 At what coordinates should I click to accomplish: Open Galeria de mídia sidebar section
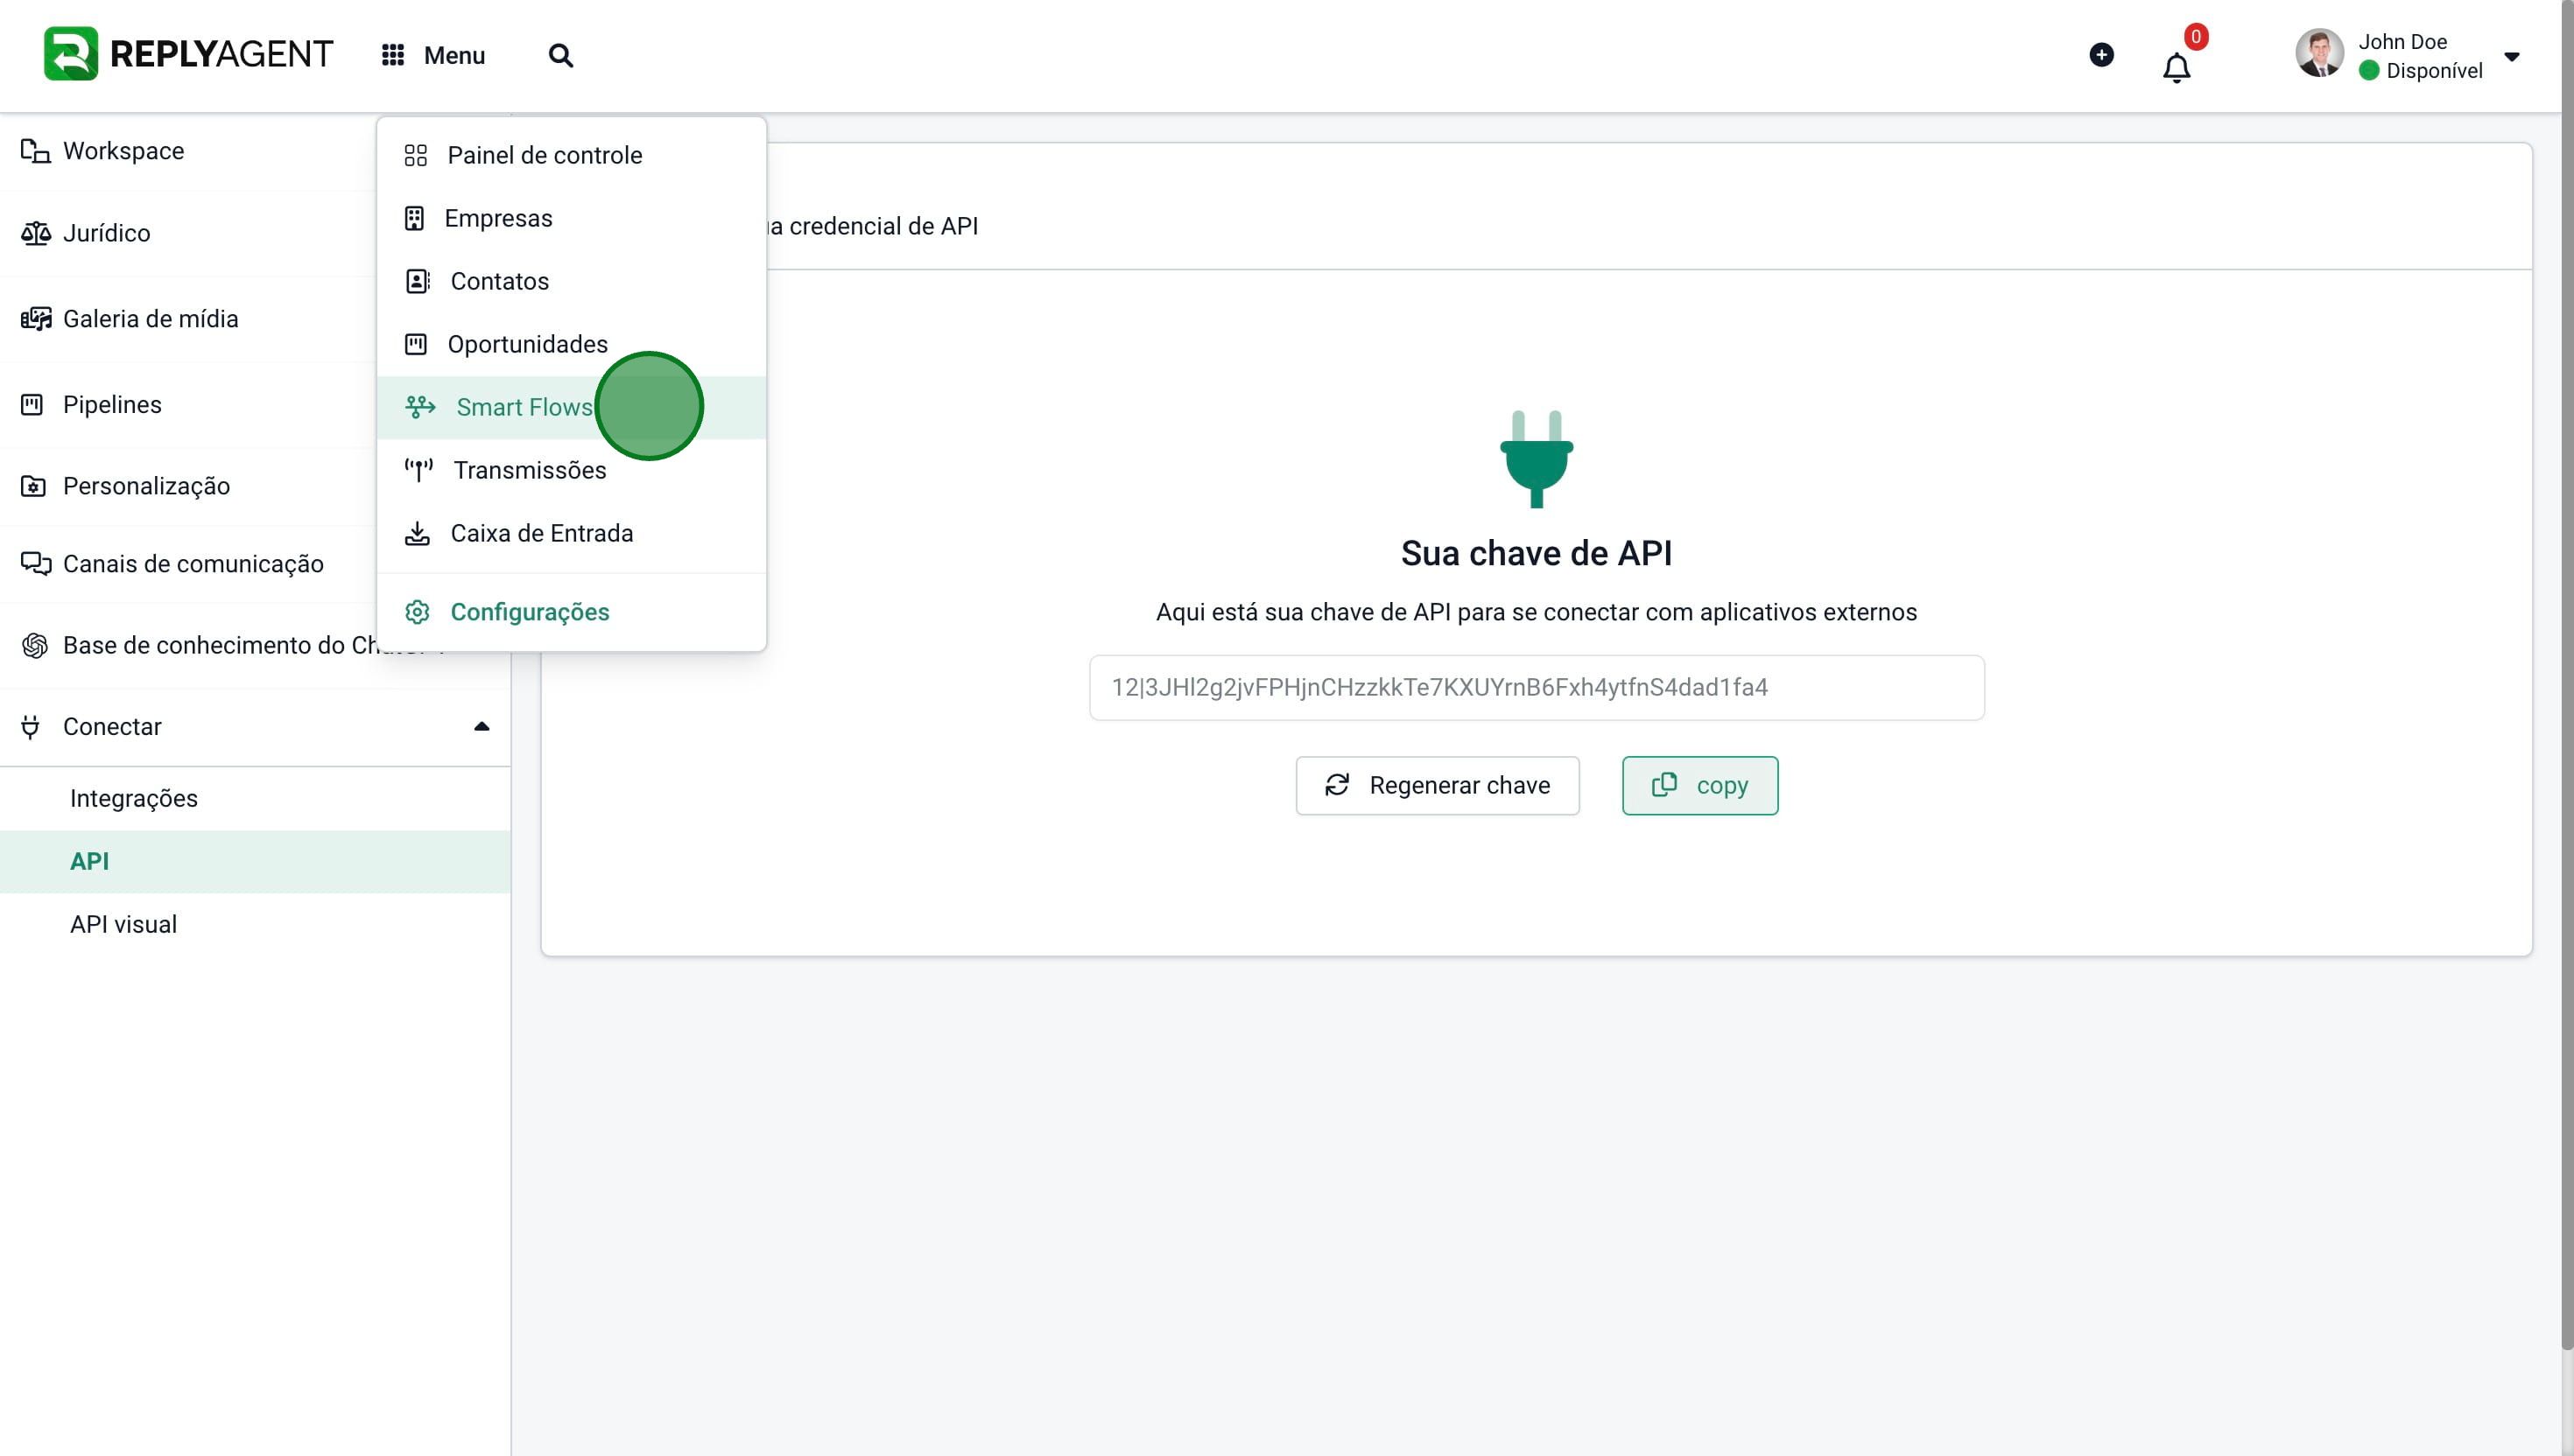pyautogui.click(x=188, y=319)
